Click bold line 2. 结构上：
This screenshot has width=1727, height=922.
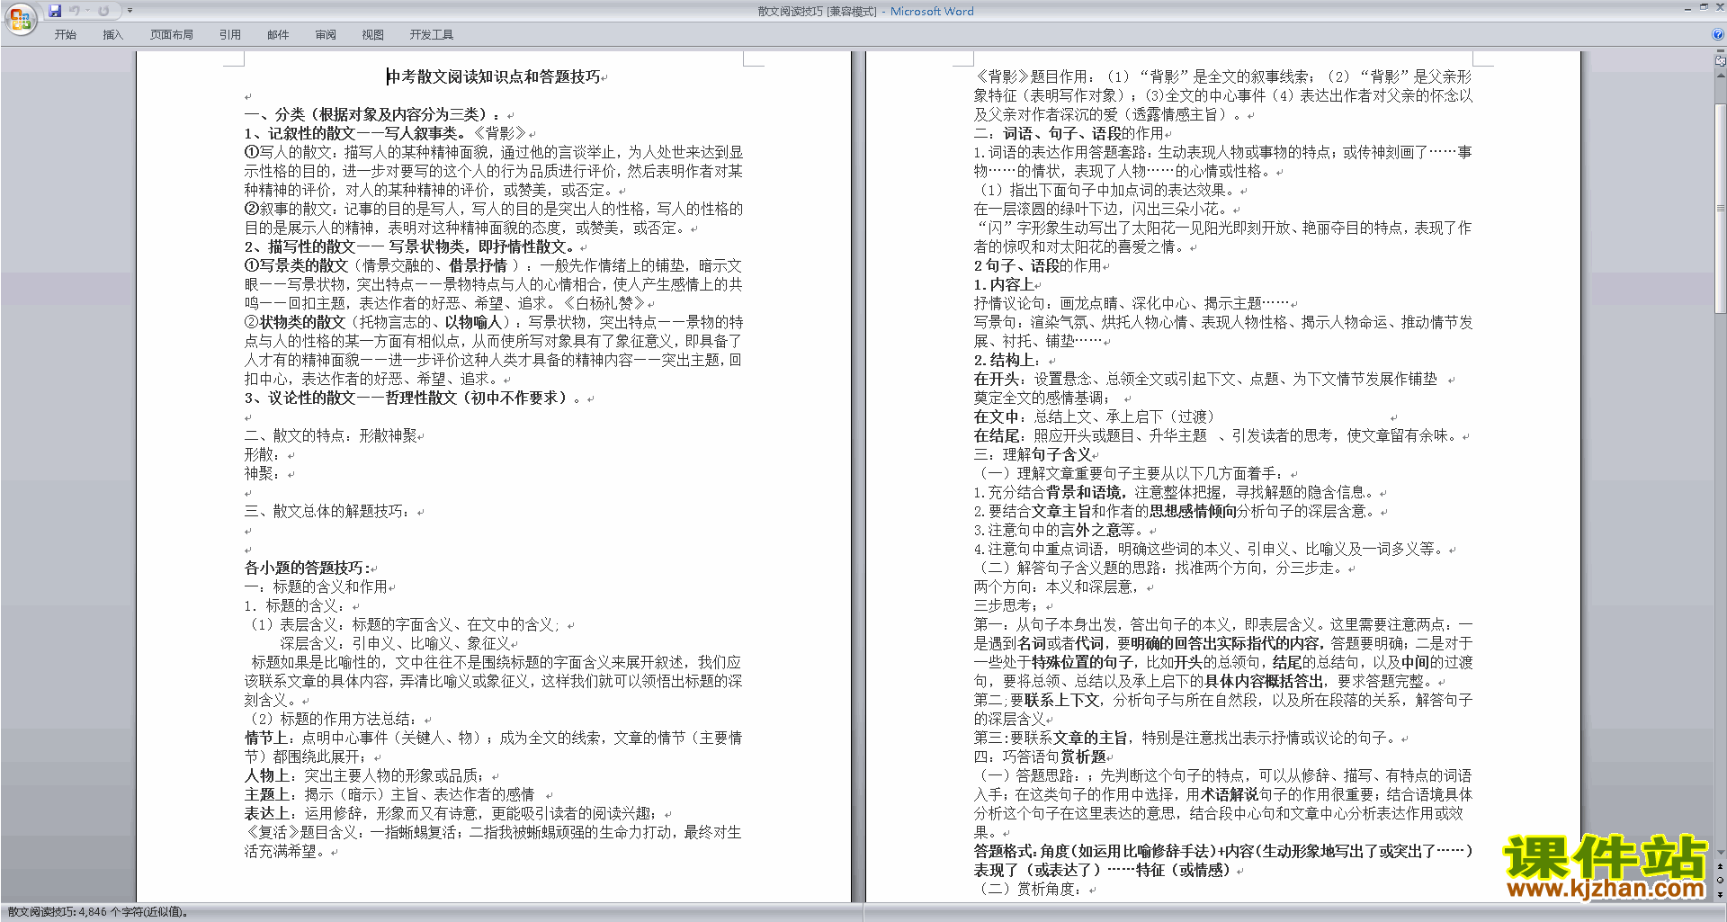[x=1007, y=361]
